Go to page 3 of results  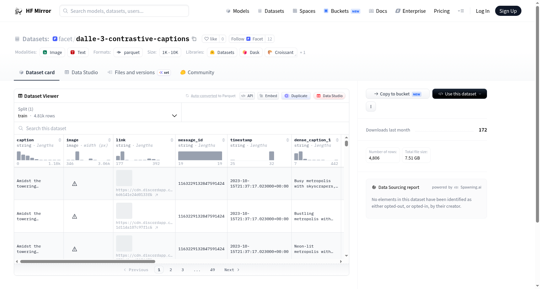[x=183, y=270]
